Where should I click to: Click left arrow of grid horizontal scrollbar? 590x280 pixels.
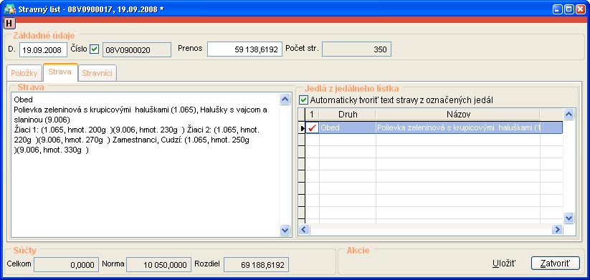click(x=303, y=229)
